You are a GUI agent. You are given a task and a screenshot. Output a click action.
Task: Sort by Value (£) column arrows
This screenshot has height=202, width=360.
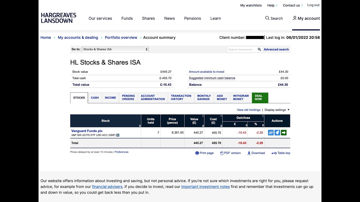pos(203,126)
